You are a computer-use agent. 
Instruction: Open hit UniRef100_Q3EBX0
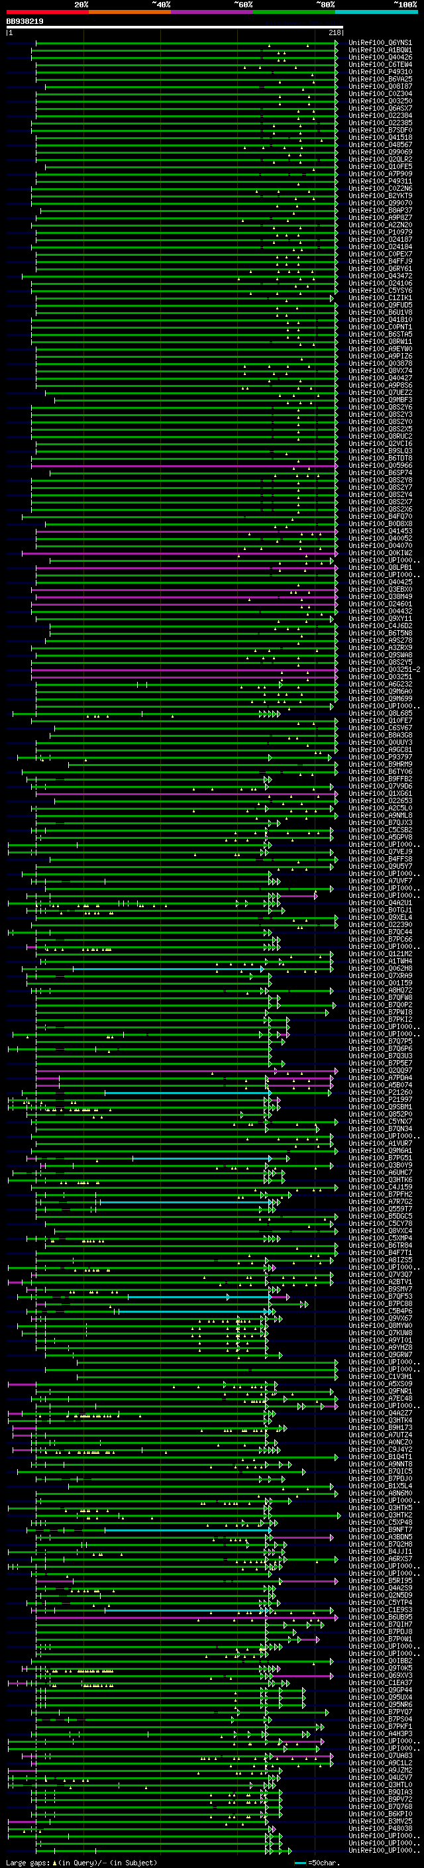click(x=380, y=590)
